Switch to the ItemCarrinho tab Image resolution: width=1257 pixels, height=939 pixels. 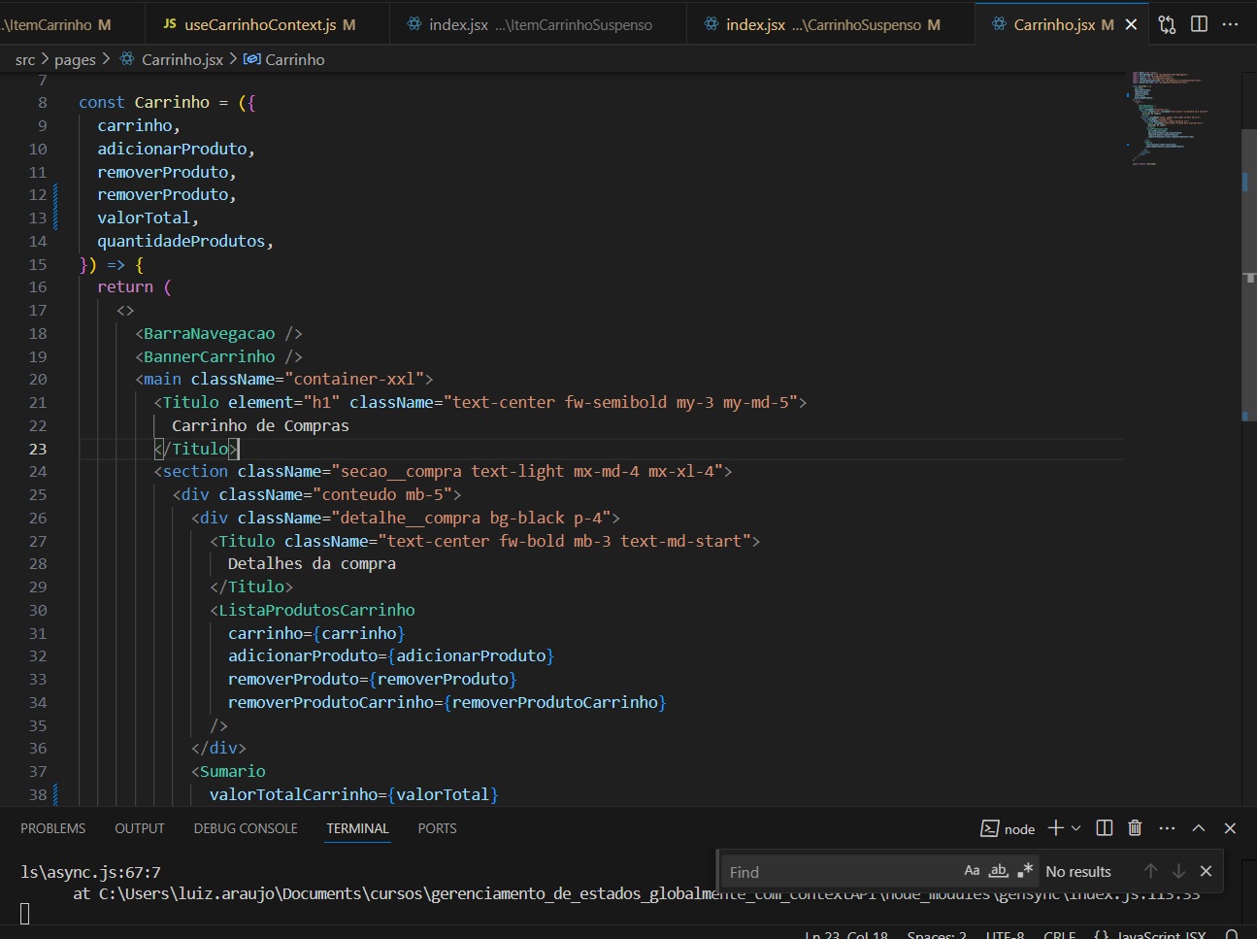tap(55, 24)
